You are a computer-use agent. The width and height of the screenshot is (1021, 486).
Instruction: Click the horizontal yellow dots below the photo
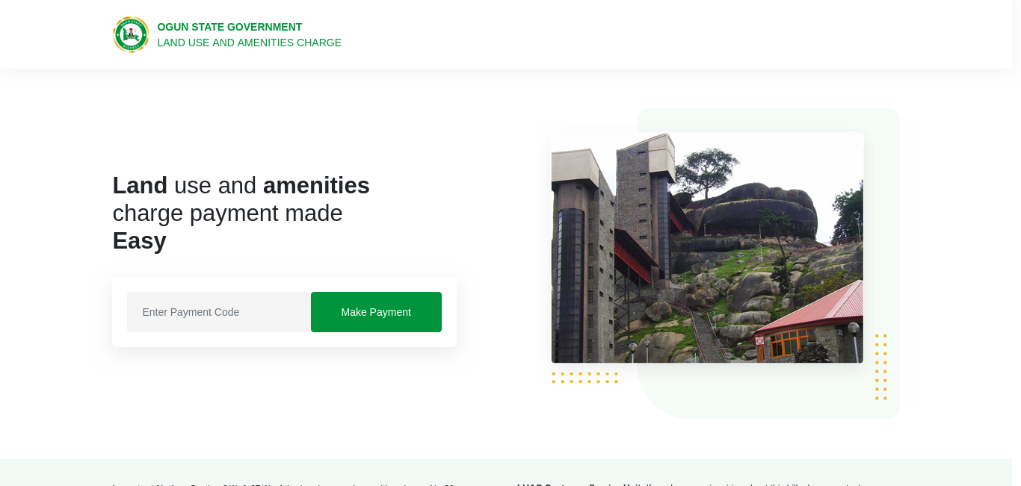coord(584,378)
